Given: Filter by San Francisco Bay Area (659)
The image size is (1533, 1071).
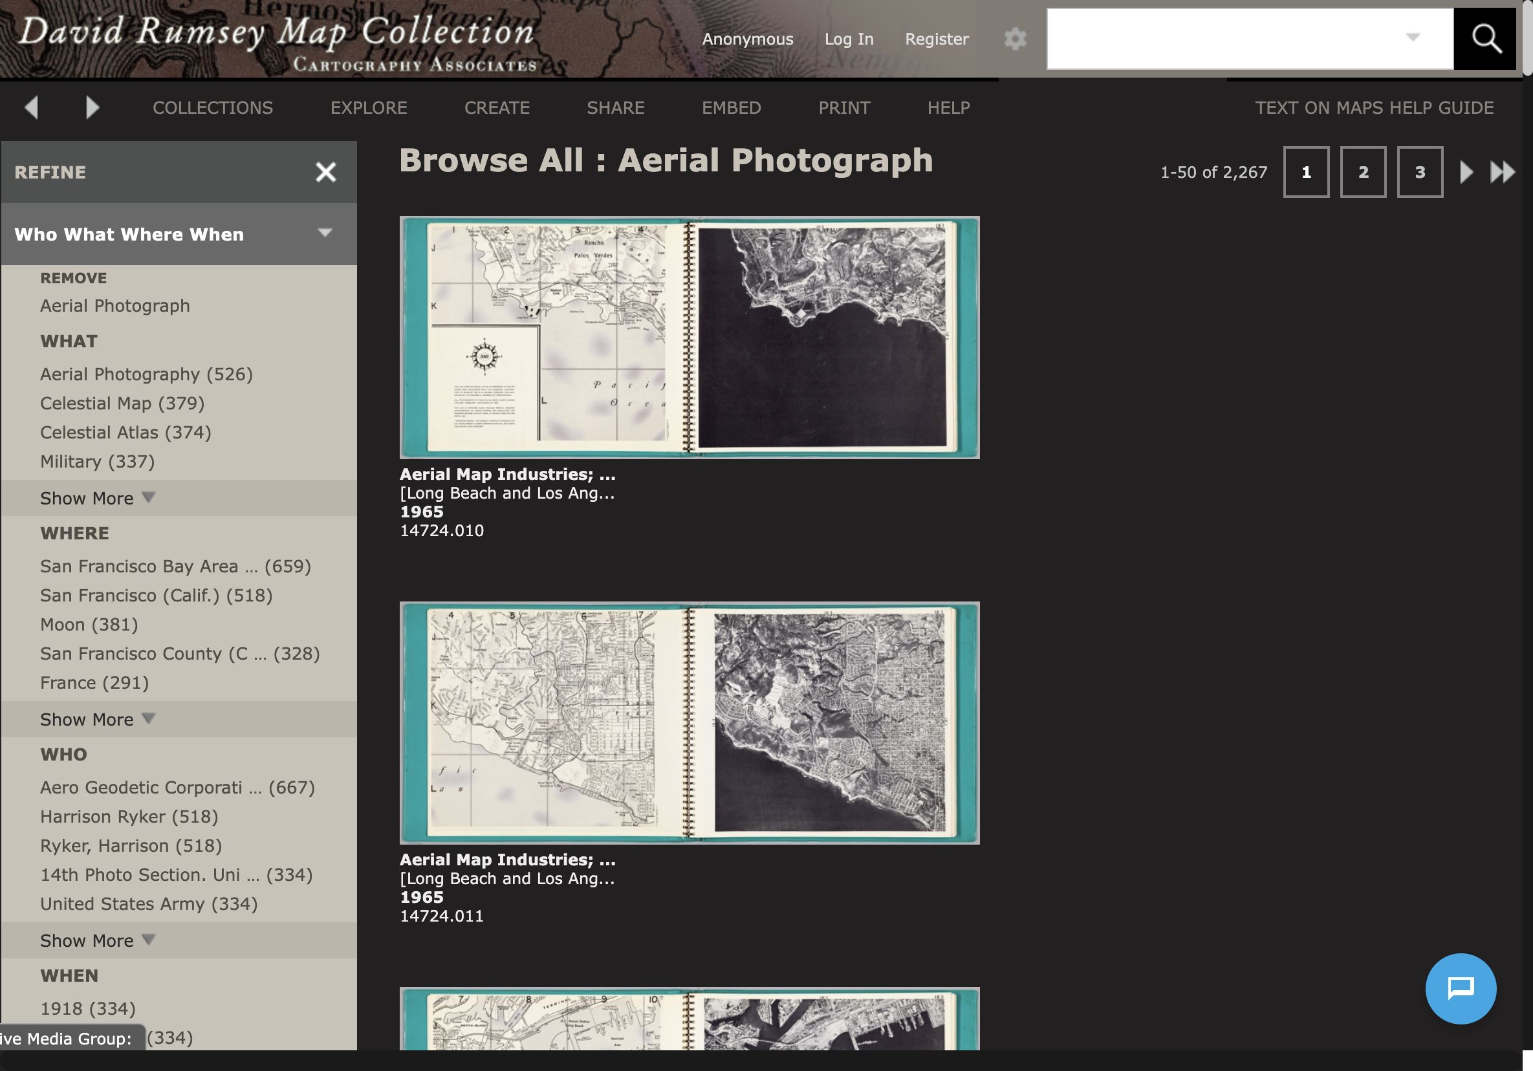Looking at the screenshot, I should [x=175, y=566].
